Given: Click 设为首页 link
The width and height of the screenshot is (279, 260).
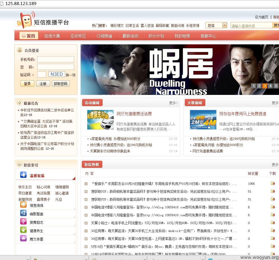Looking at the screenshot, I should tap(261, 17).
